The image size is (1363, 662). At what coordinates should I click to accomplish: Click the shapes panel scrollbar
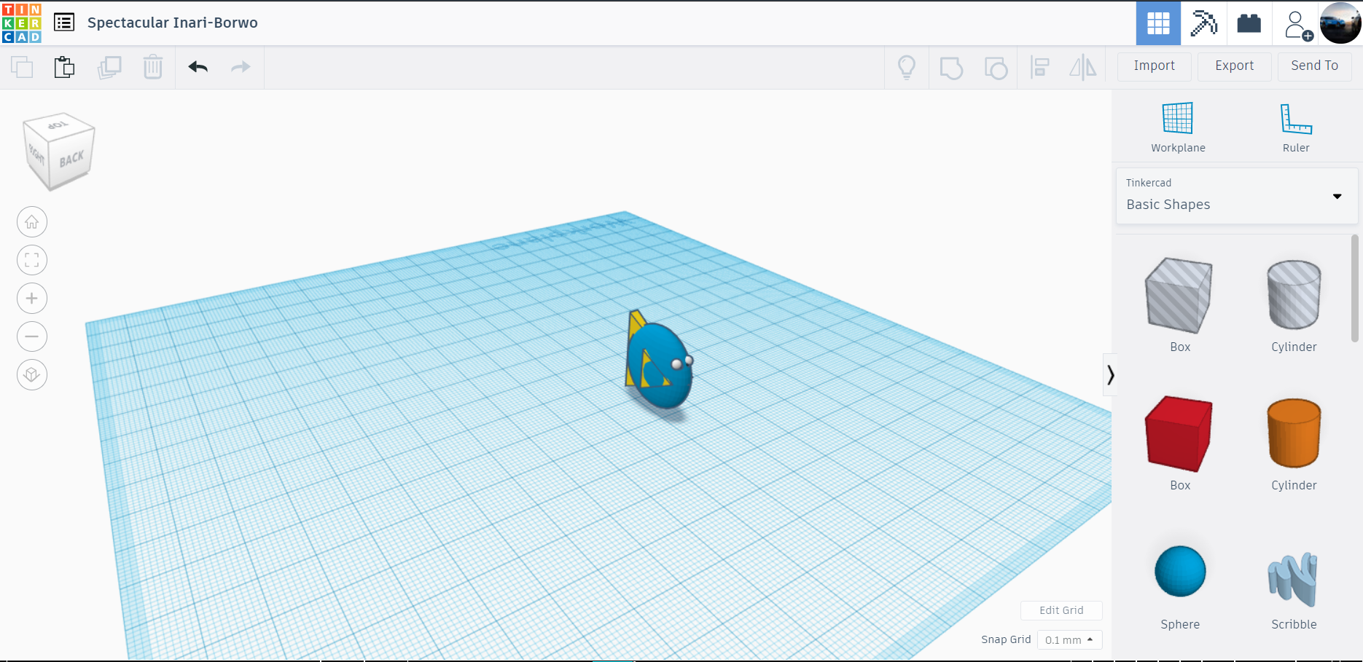[1355, 288]
